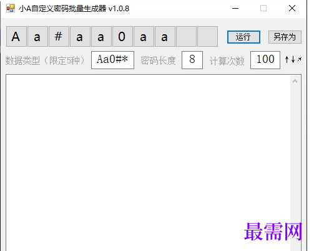Screen dimensions: 314x251
Task: Click the down arrow icon beside count
Action: point(293,60)
